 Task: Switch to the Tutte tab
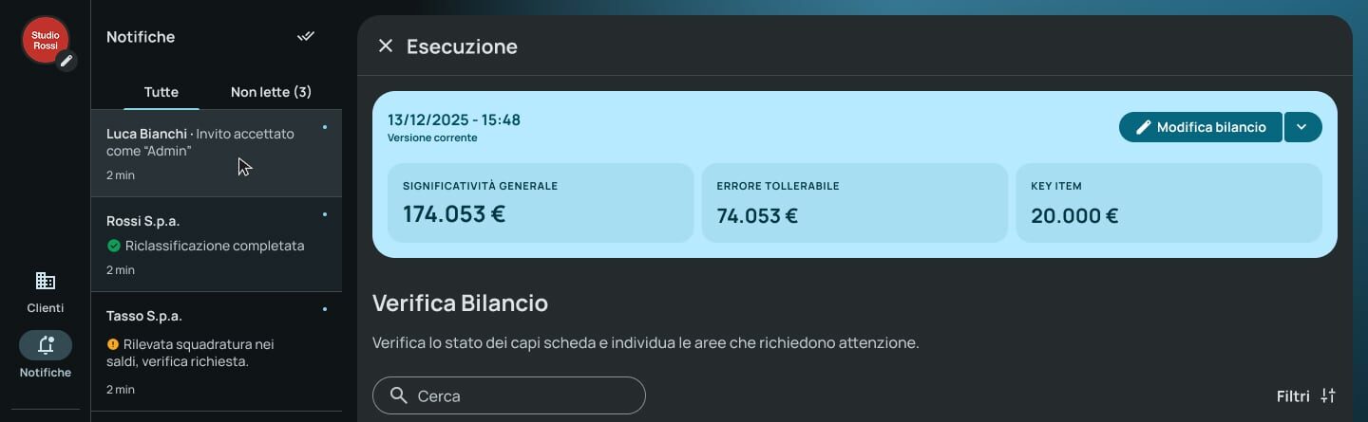click(x=161, y=92)
